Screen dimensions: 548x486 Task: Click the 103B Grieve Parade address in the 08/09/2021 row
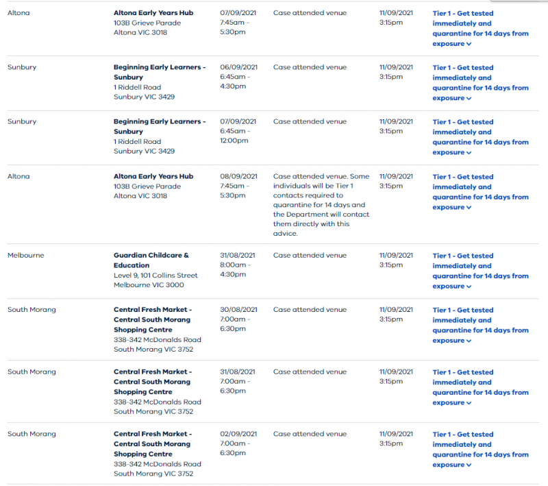pyautogui.click(x=147, y=186)
